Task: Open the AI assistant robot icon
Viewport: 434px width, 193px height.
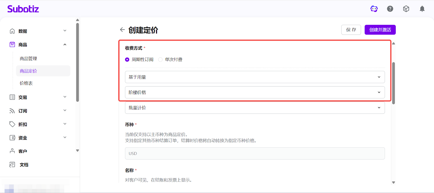Action: coord(374,9)
